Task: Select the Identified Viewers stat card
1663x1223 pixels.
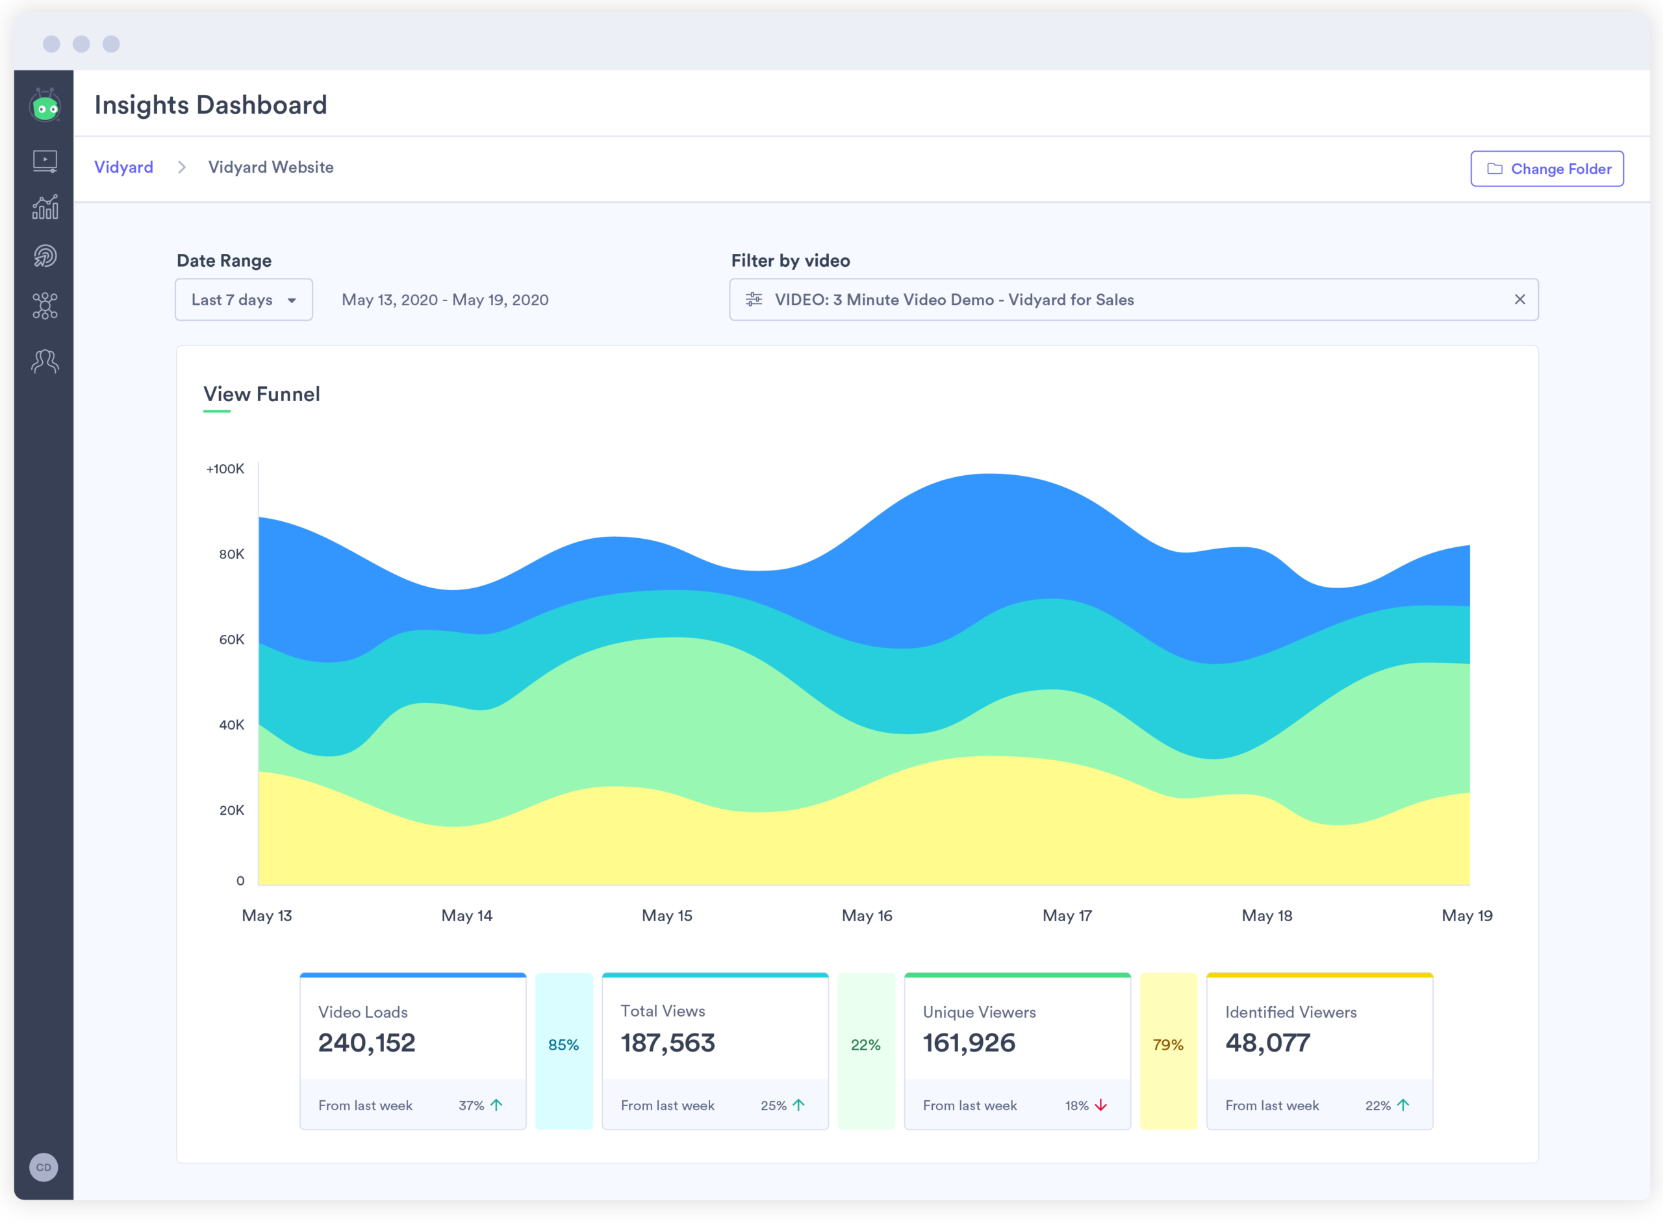Action: point(1319,1050)
